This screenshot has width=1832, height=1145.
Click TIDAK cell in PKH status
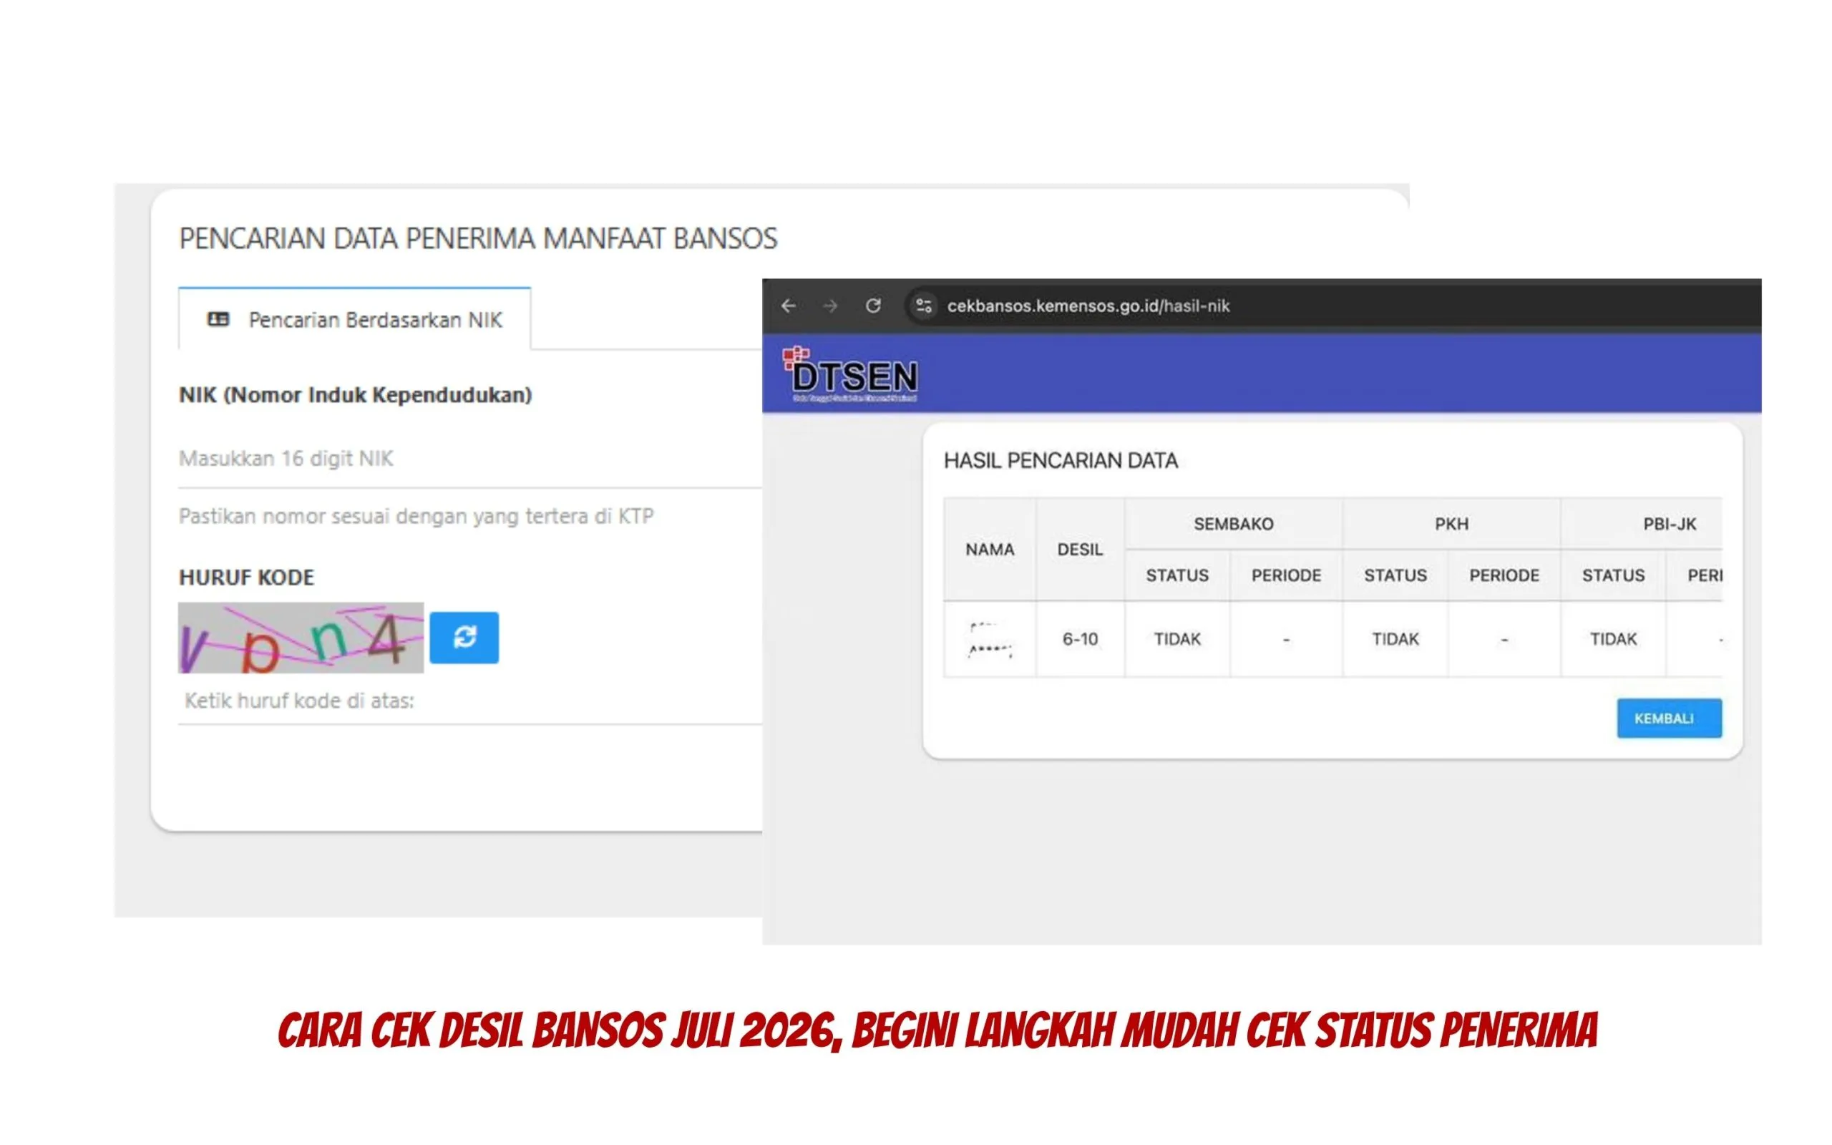(1395, 639)
